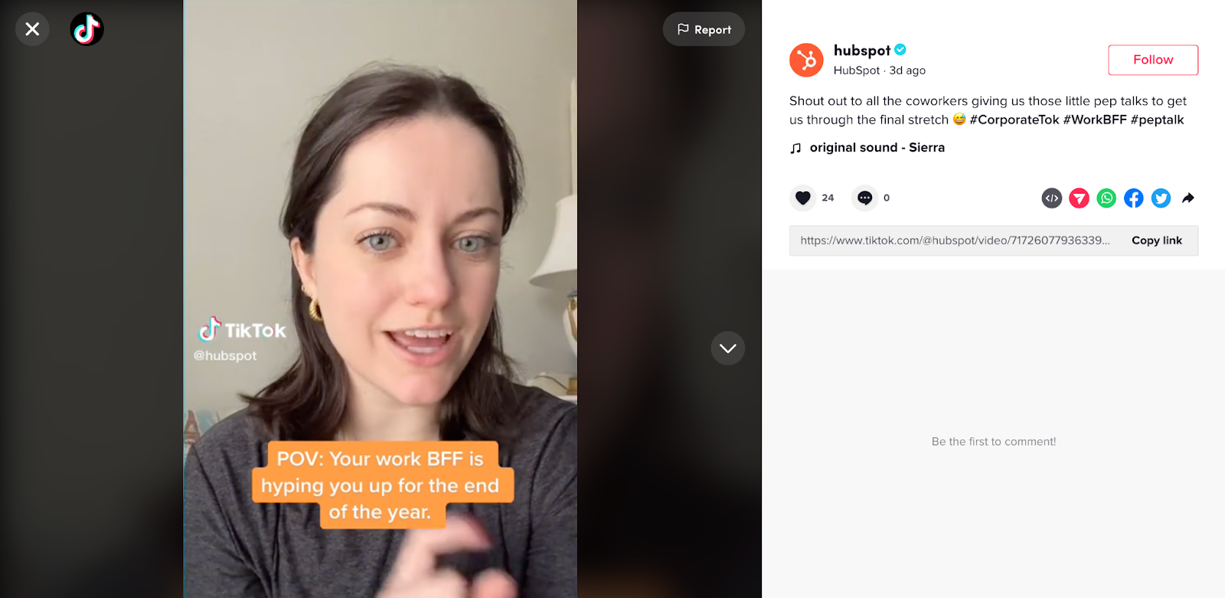Click Copy link button
This screenshot has width=1225, height=598.
[x=1157, y=240]
